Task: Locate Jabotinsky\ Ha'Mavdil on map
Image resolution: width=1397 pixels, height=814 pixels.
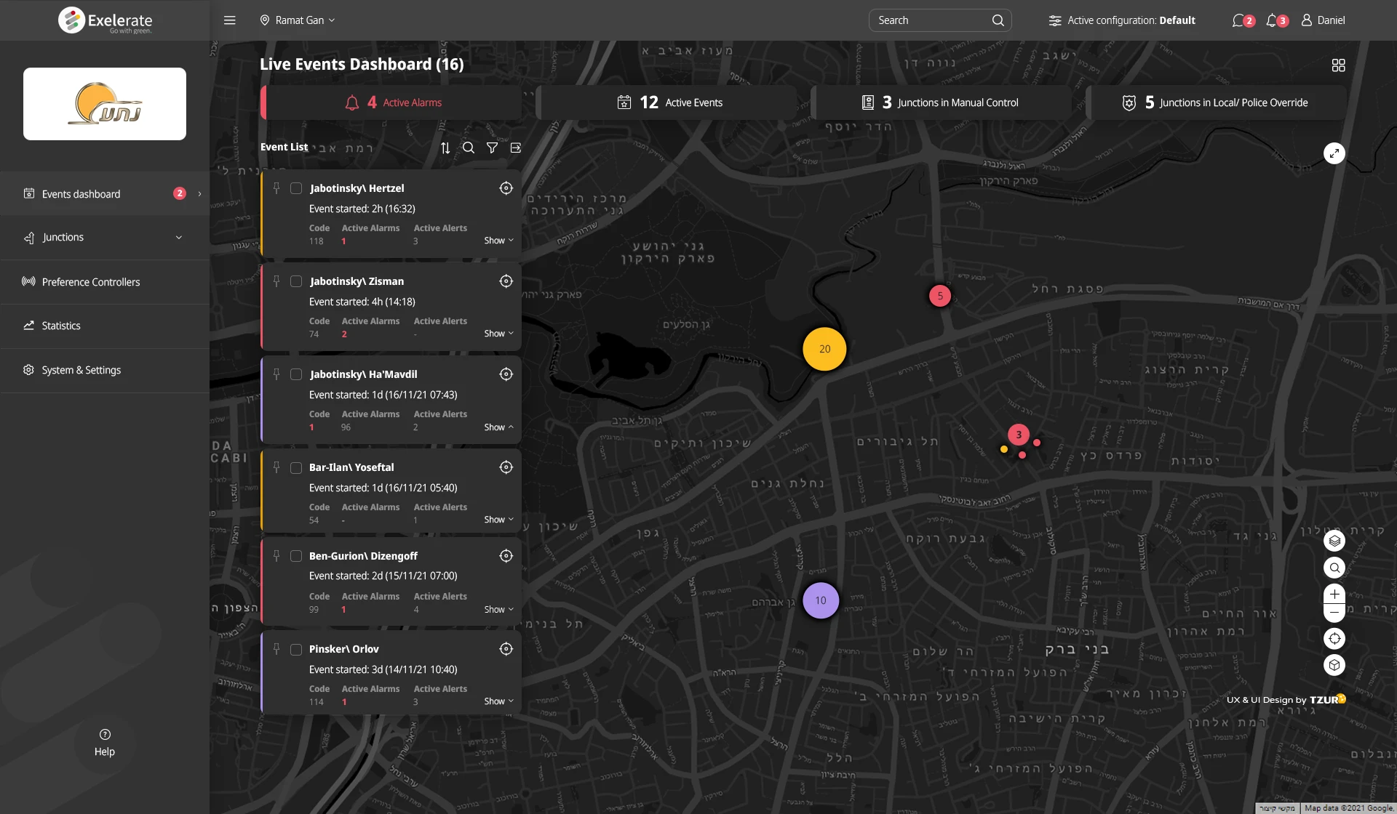Action: [x=506, y=374]
